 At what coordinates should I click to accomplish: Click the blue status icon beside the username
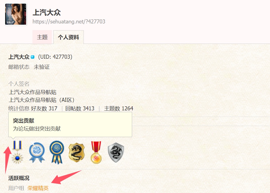32,57
